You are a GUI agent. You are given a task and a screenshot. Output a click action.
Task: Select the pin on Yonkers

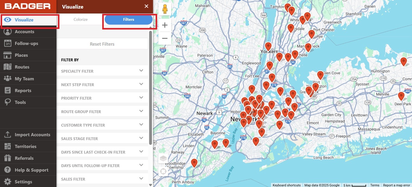point(268,46)
